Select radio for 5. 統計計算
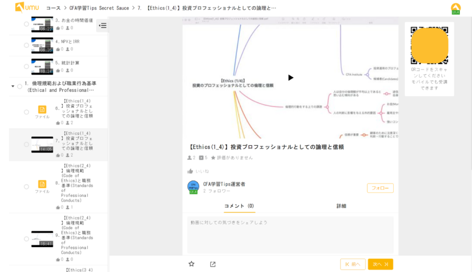The image size is (472, 272). 26,66
